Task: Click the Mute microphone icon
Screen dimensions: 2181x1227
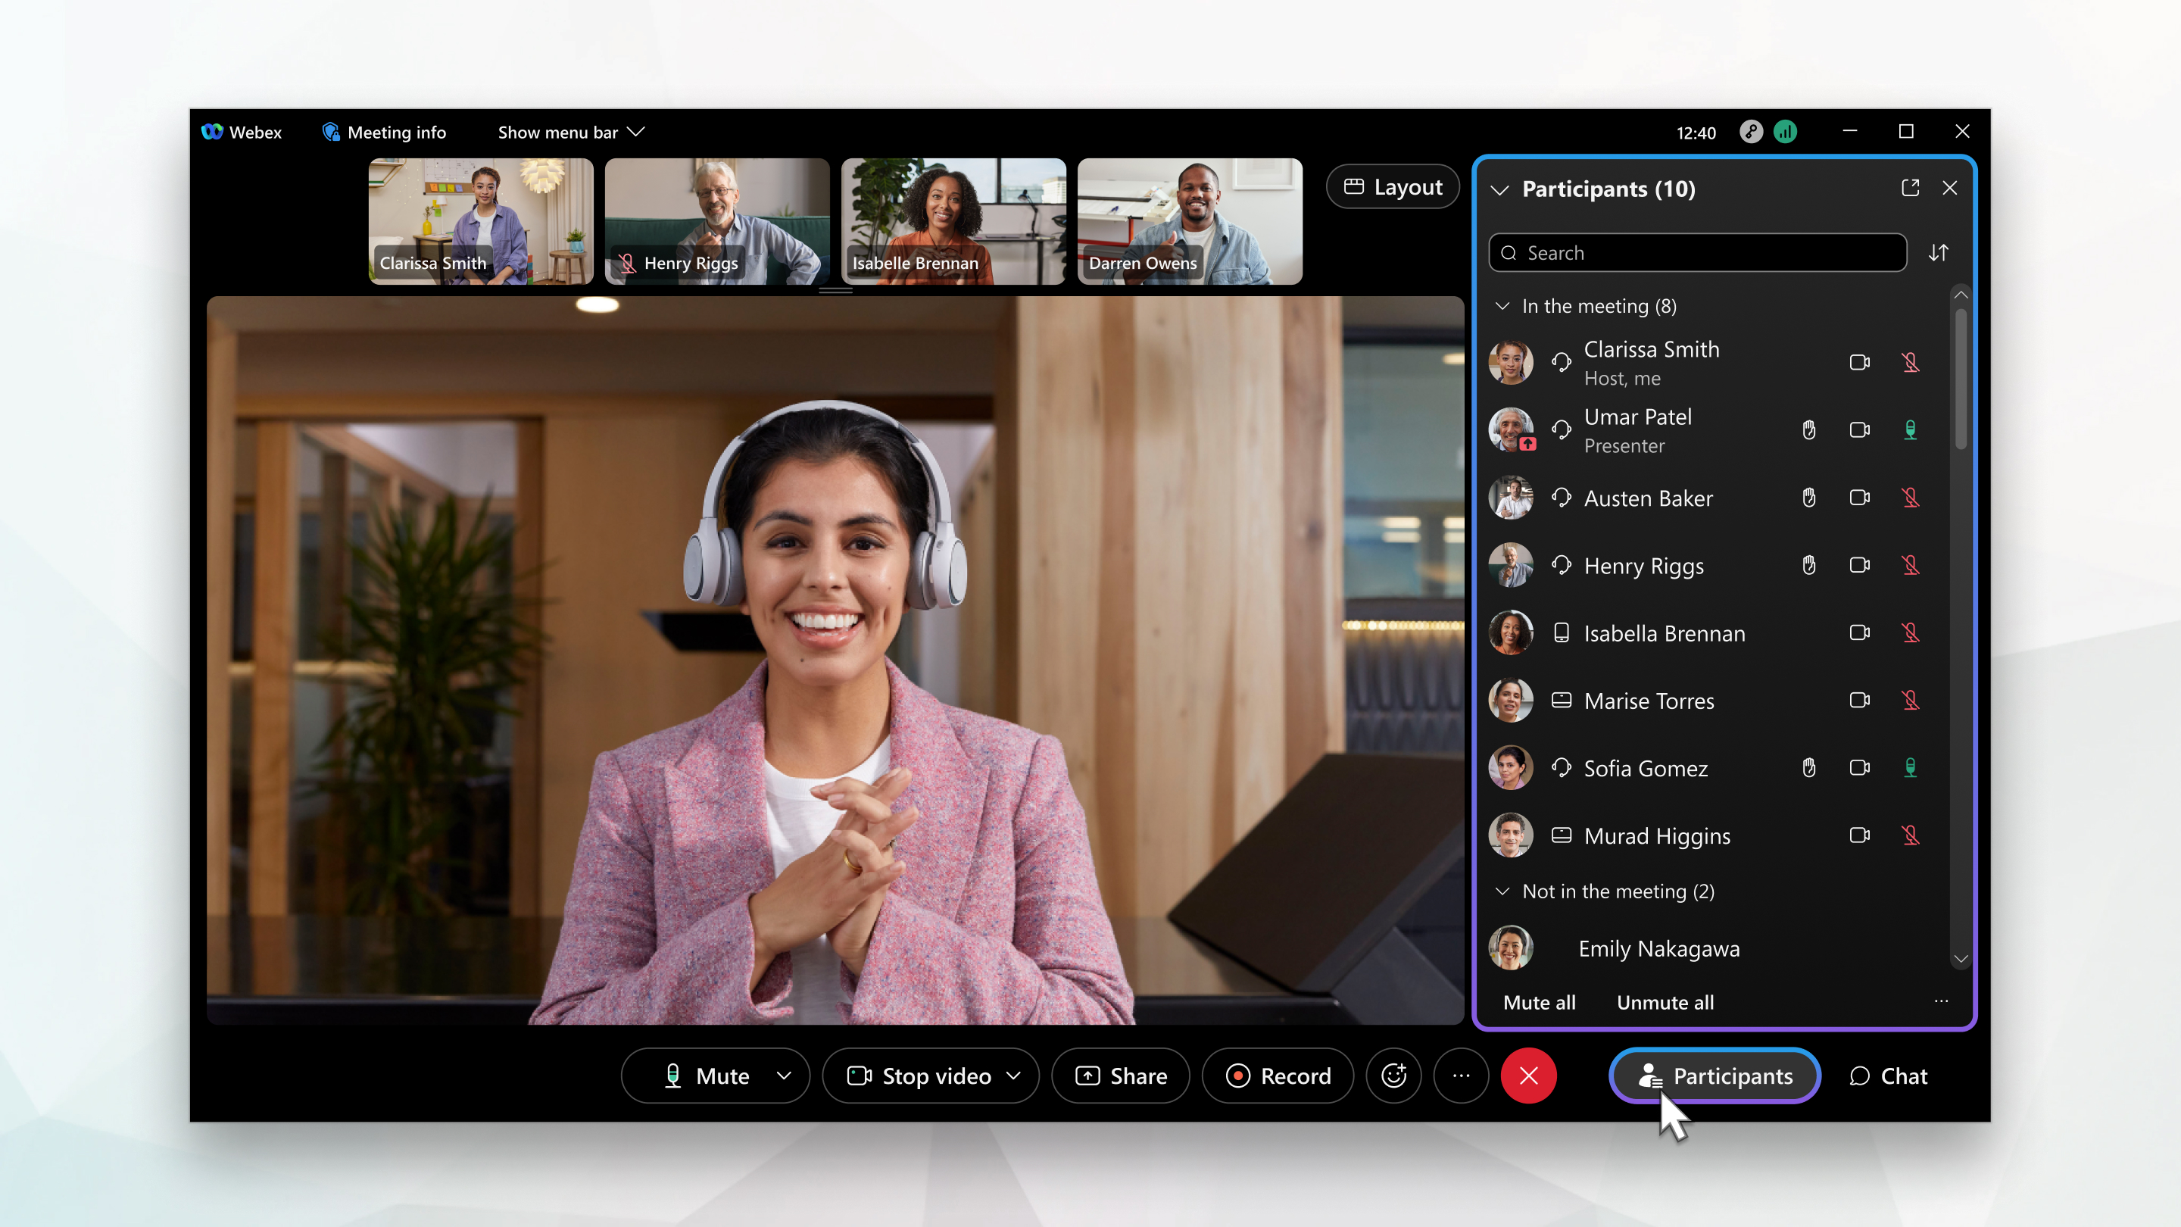Action: tap(672, 1076)
